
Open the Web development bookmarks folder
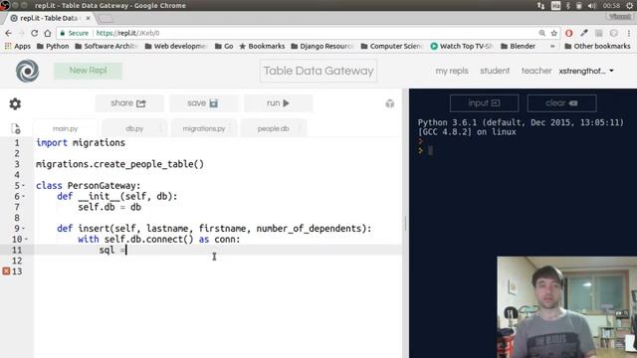(x=176, y=47)
